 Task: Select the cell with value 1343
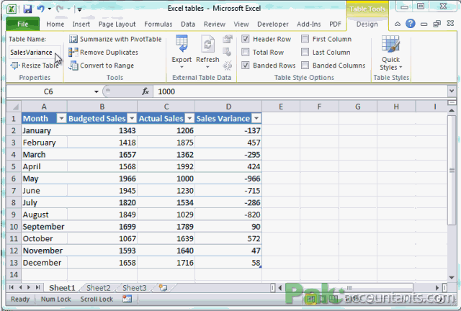[x=102, y=130]
